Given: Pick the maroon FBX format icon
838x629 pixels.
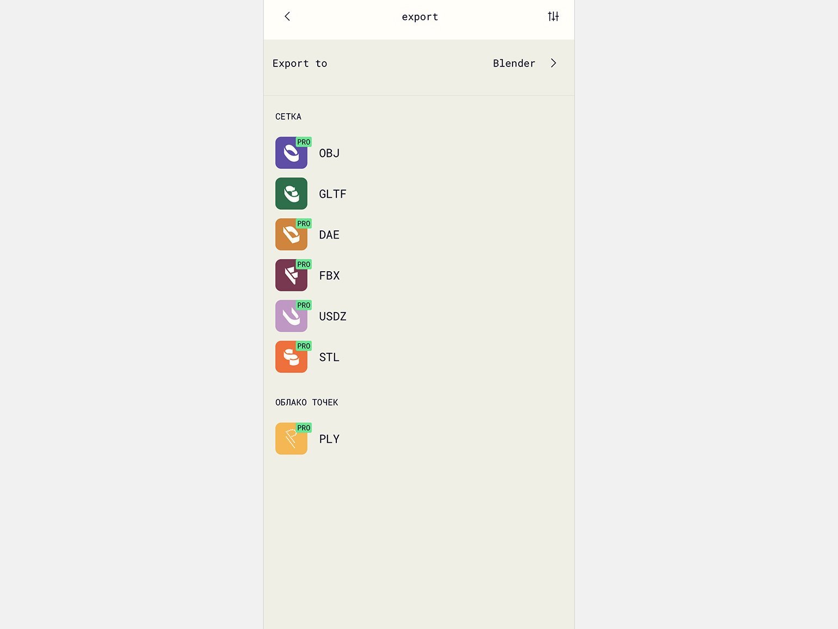Looking at the screenshot, I should click(x=291, y=276).
